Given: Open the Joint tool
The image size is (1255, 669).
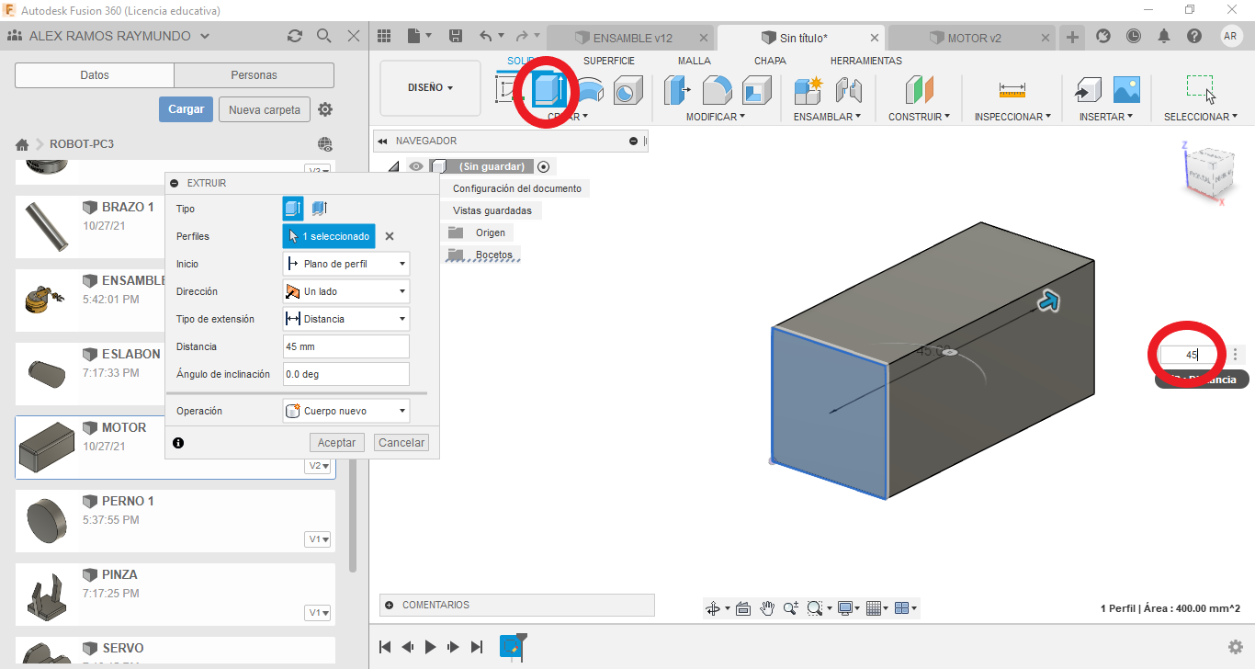Looking at the screenshot, I should (848, 90).
